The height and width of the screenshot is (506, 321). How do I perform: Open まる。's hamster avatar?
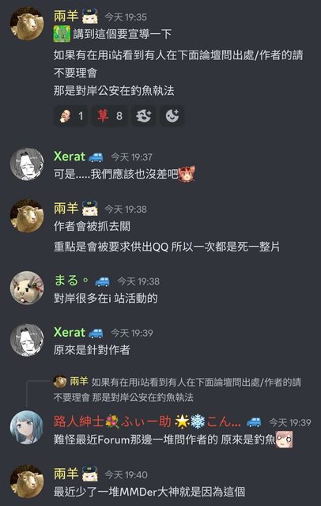27,288
